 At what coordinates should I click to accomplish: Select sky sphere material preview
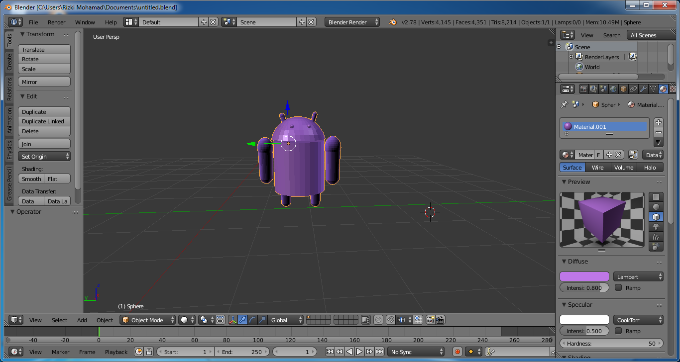tap(656, 246)
